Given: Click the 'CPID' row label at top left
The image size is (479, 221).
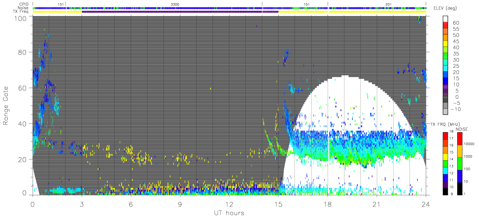Looking at the screenshot, I should 24,4.
